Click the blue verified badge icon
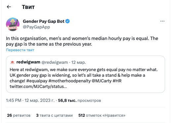Viewport: 171px width, 123px height. 67,21
